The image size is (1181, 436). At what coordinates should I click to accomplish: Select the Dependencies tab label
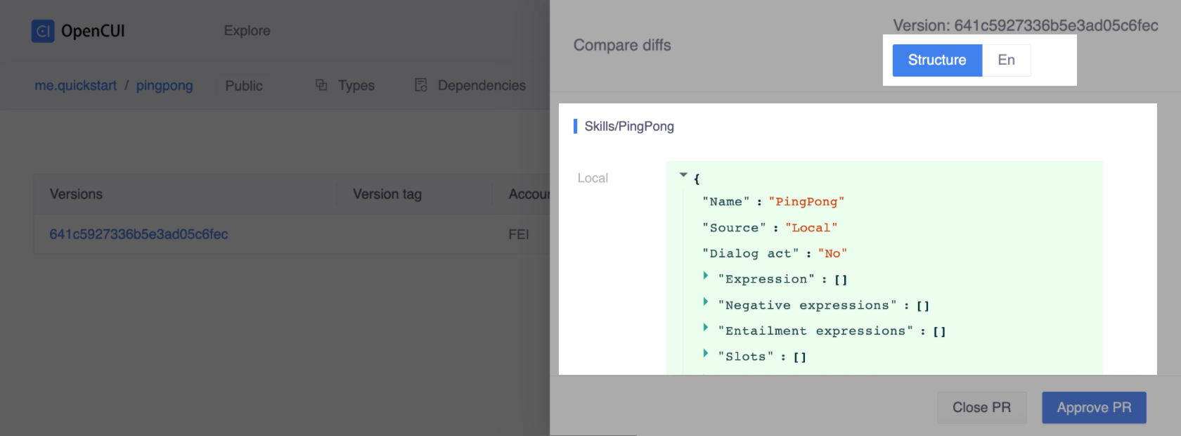(x=482, y=86)
